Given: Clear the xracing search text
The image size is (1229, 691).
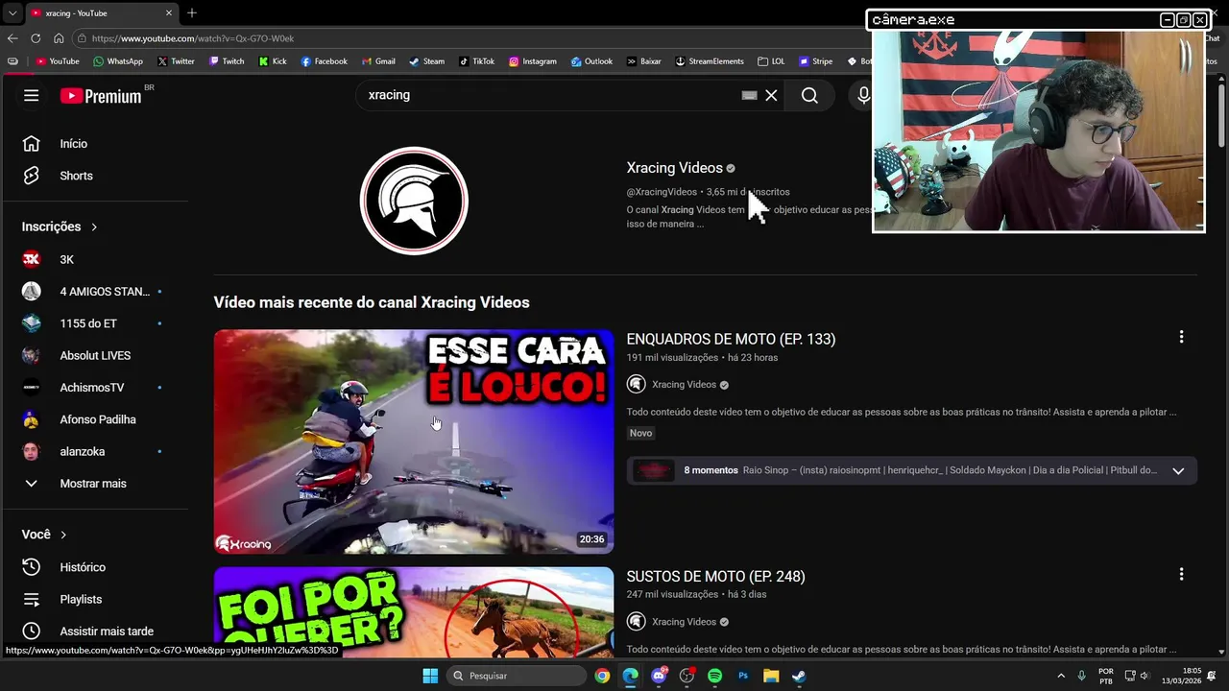Looking at the screenshot, I should click(x=771, y=95).
